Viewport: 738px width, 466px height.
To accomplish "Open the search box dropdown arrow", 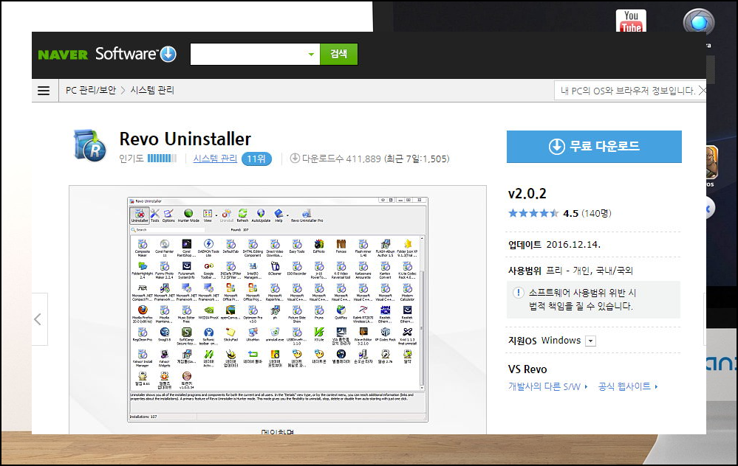I will coord(310,55).
